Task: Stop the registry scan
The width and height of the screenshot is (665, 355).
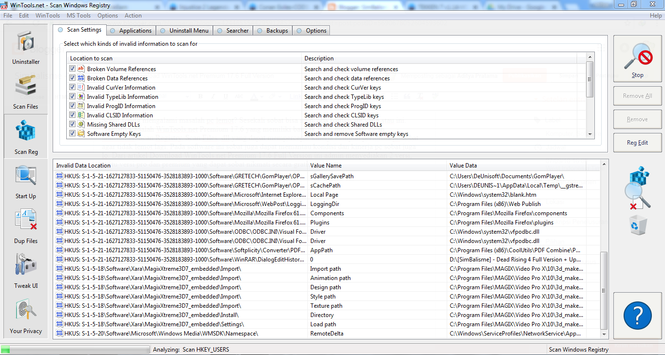Action: click(x=637, y=58)
